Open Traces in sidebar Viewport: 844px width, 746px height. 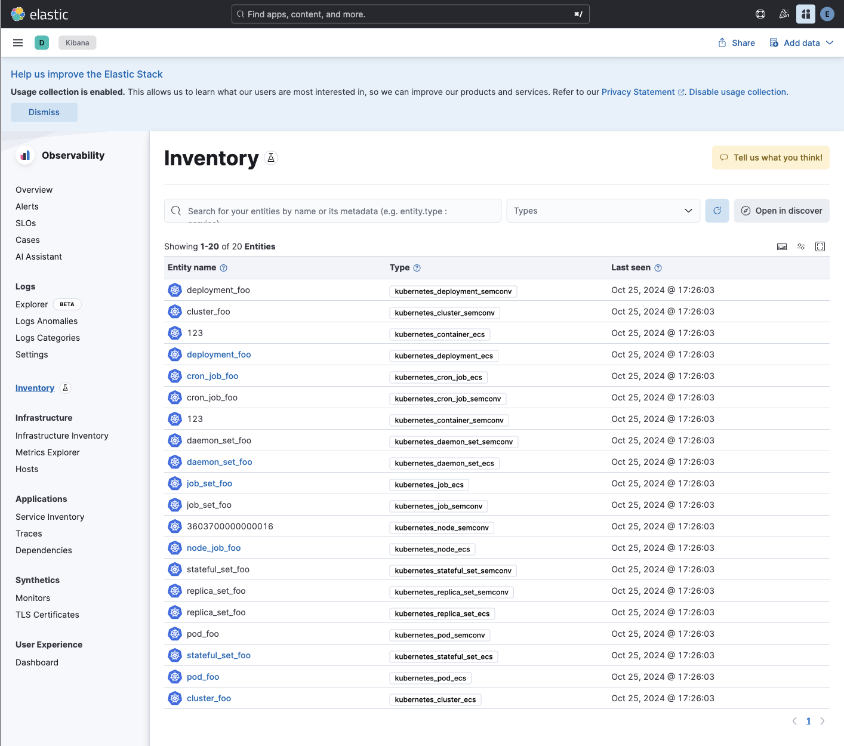pos(29,534)
